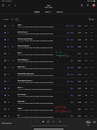Go back with the left arrow
Screen dimensions: 97x130
9,5
